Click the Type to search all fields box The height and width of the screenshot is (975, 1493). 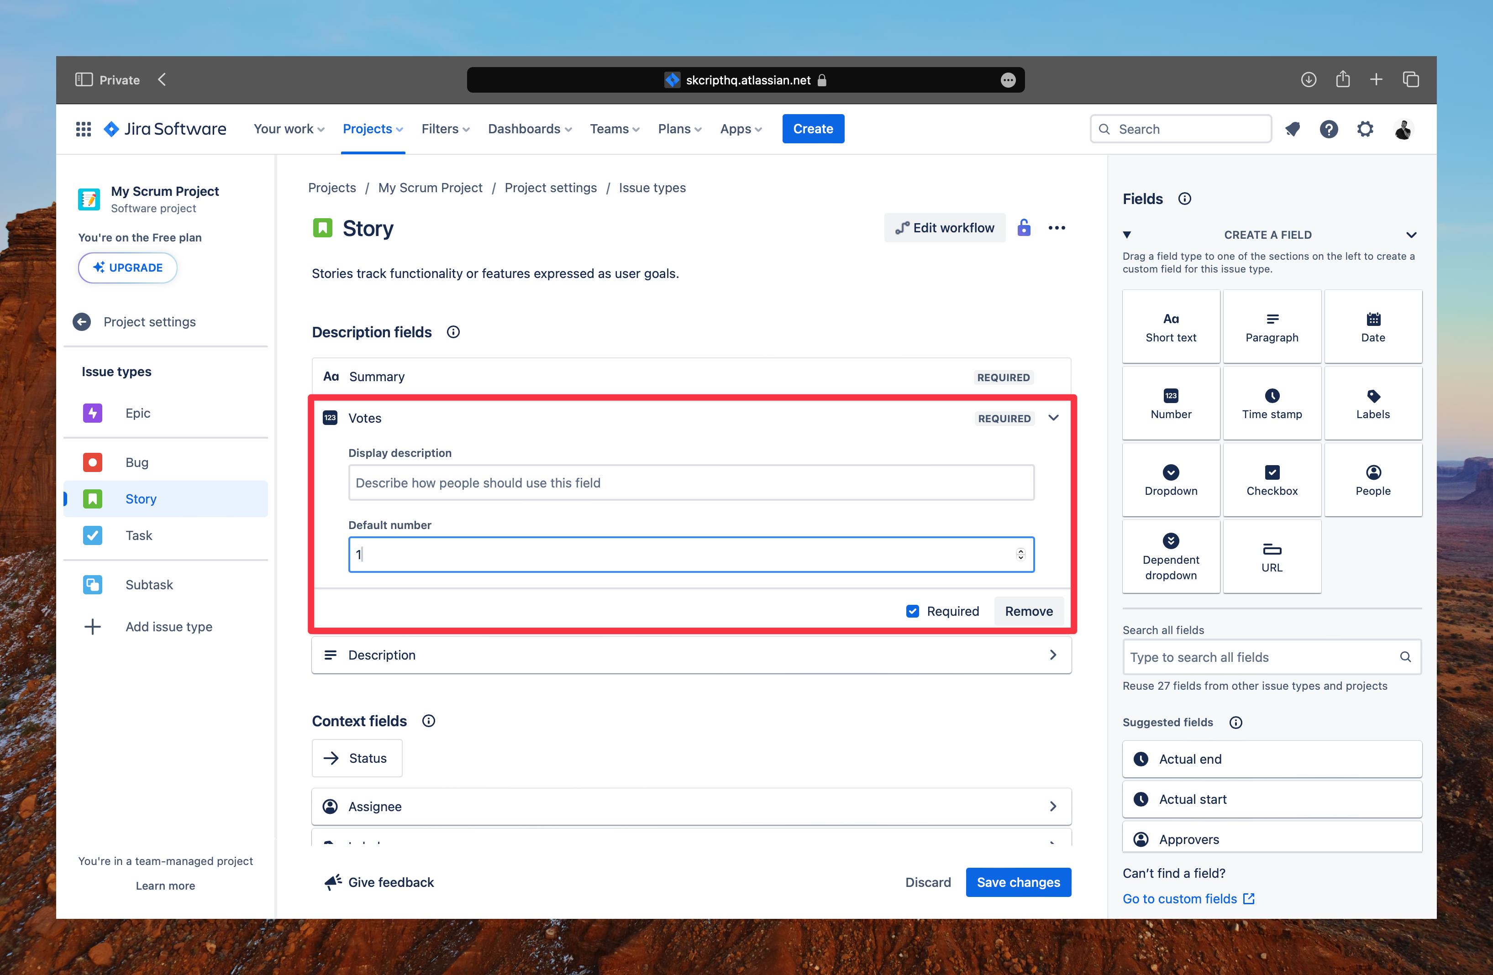1261,656
